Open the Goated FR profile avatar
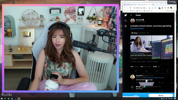 132,77
